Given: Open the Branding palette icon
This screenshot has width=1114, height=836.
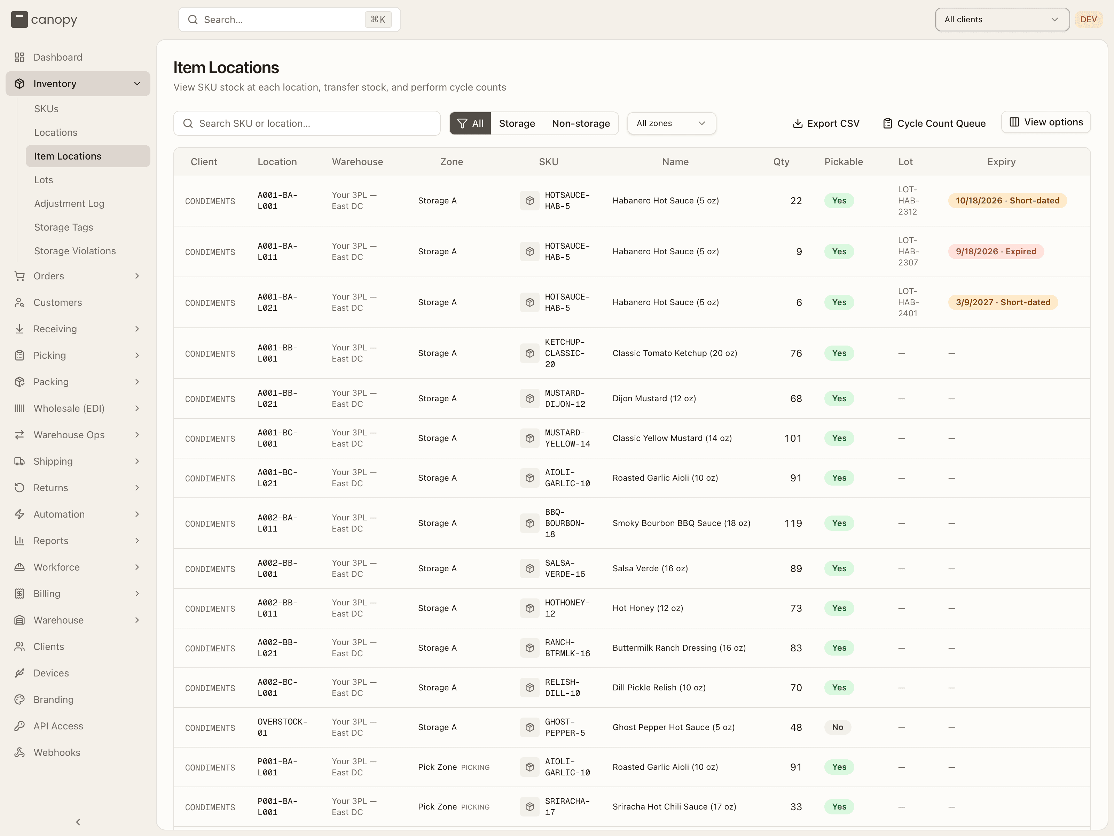Looking at the screenshot, I should (19, 699).
